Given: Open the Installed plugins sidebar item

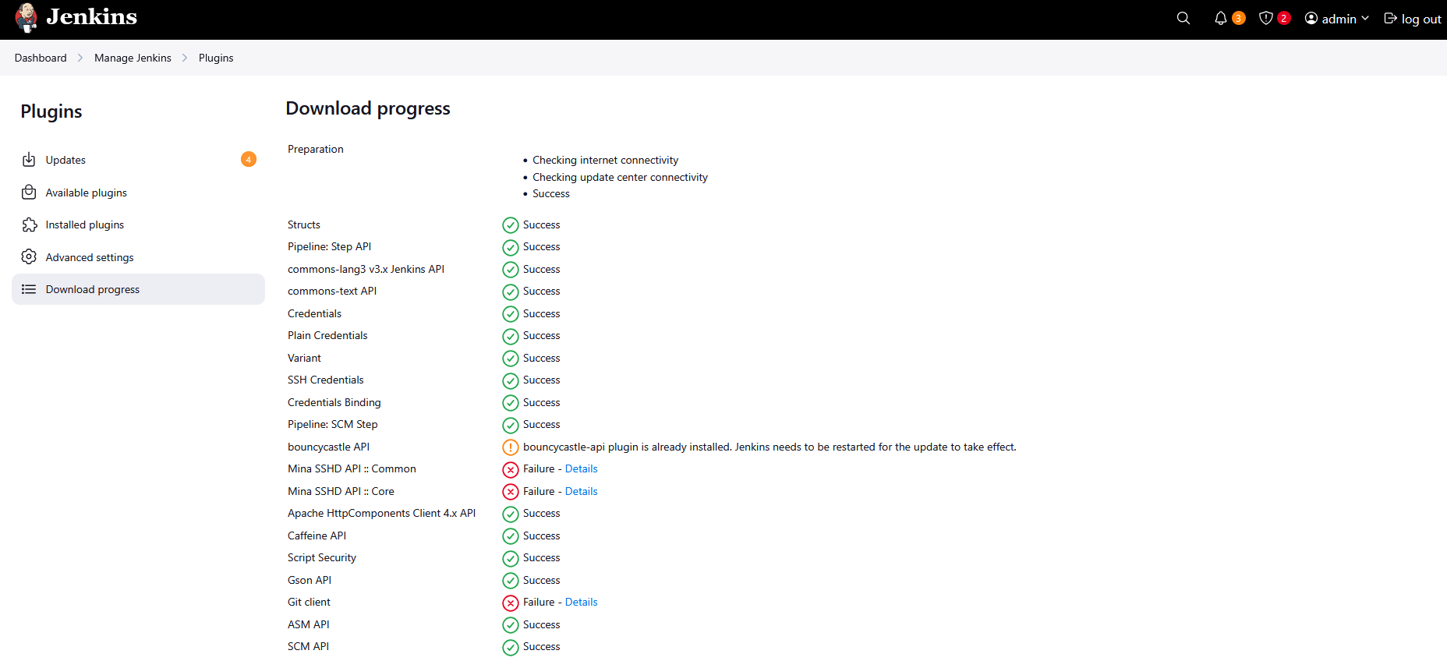Looking at the screenshot, I should coord(138,224).
